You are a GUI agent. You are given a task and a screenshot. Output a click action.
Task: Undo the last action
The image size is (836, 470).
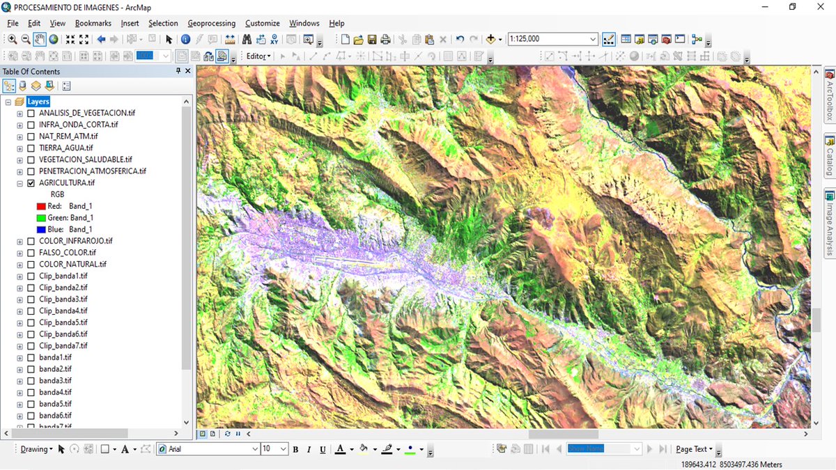pos(460,39)
